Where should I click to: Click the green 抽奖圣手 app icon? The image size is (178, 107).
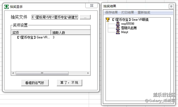coord(7,7)
